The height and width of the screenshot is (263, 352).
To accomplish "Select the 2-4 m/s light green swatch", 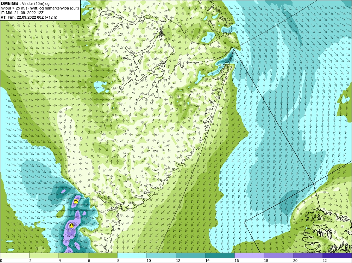I will [44, 255].
